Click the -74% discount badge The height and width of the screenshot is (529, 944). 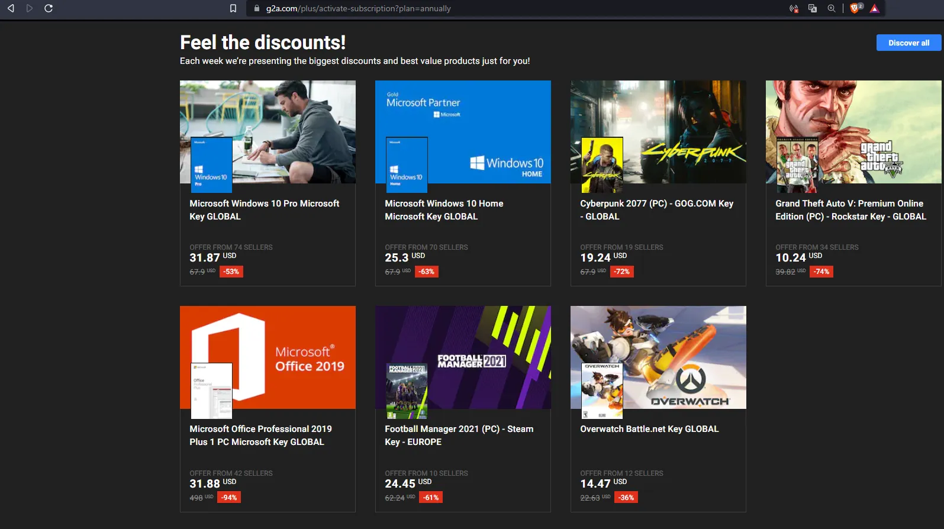pos(821,272)
